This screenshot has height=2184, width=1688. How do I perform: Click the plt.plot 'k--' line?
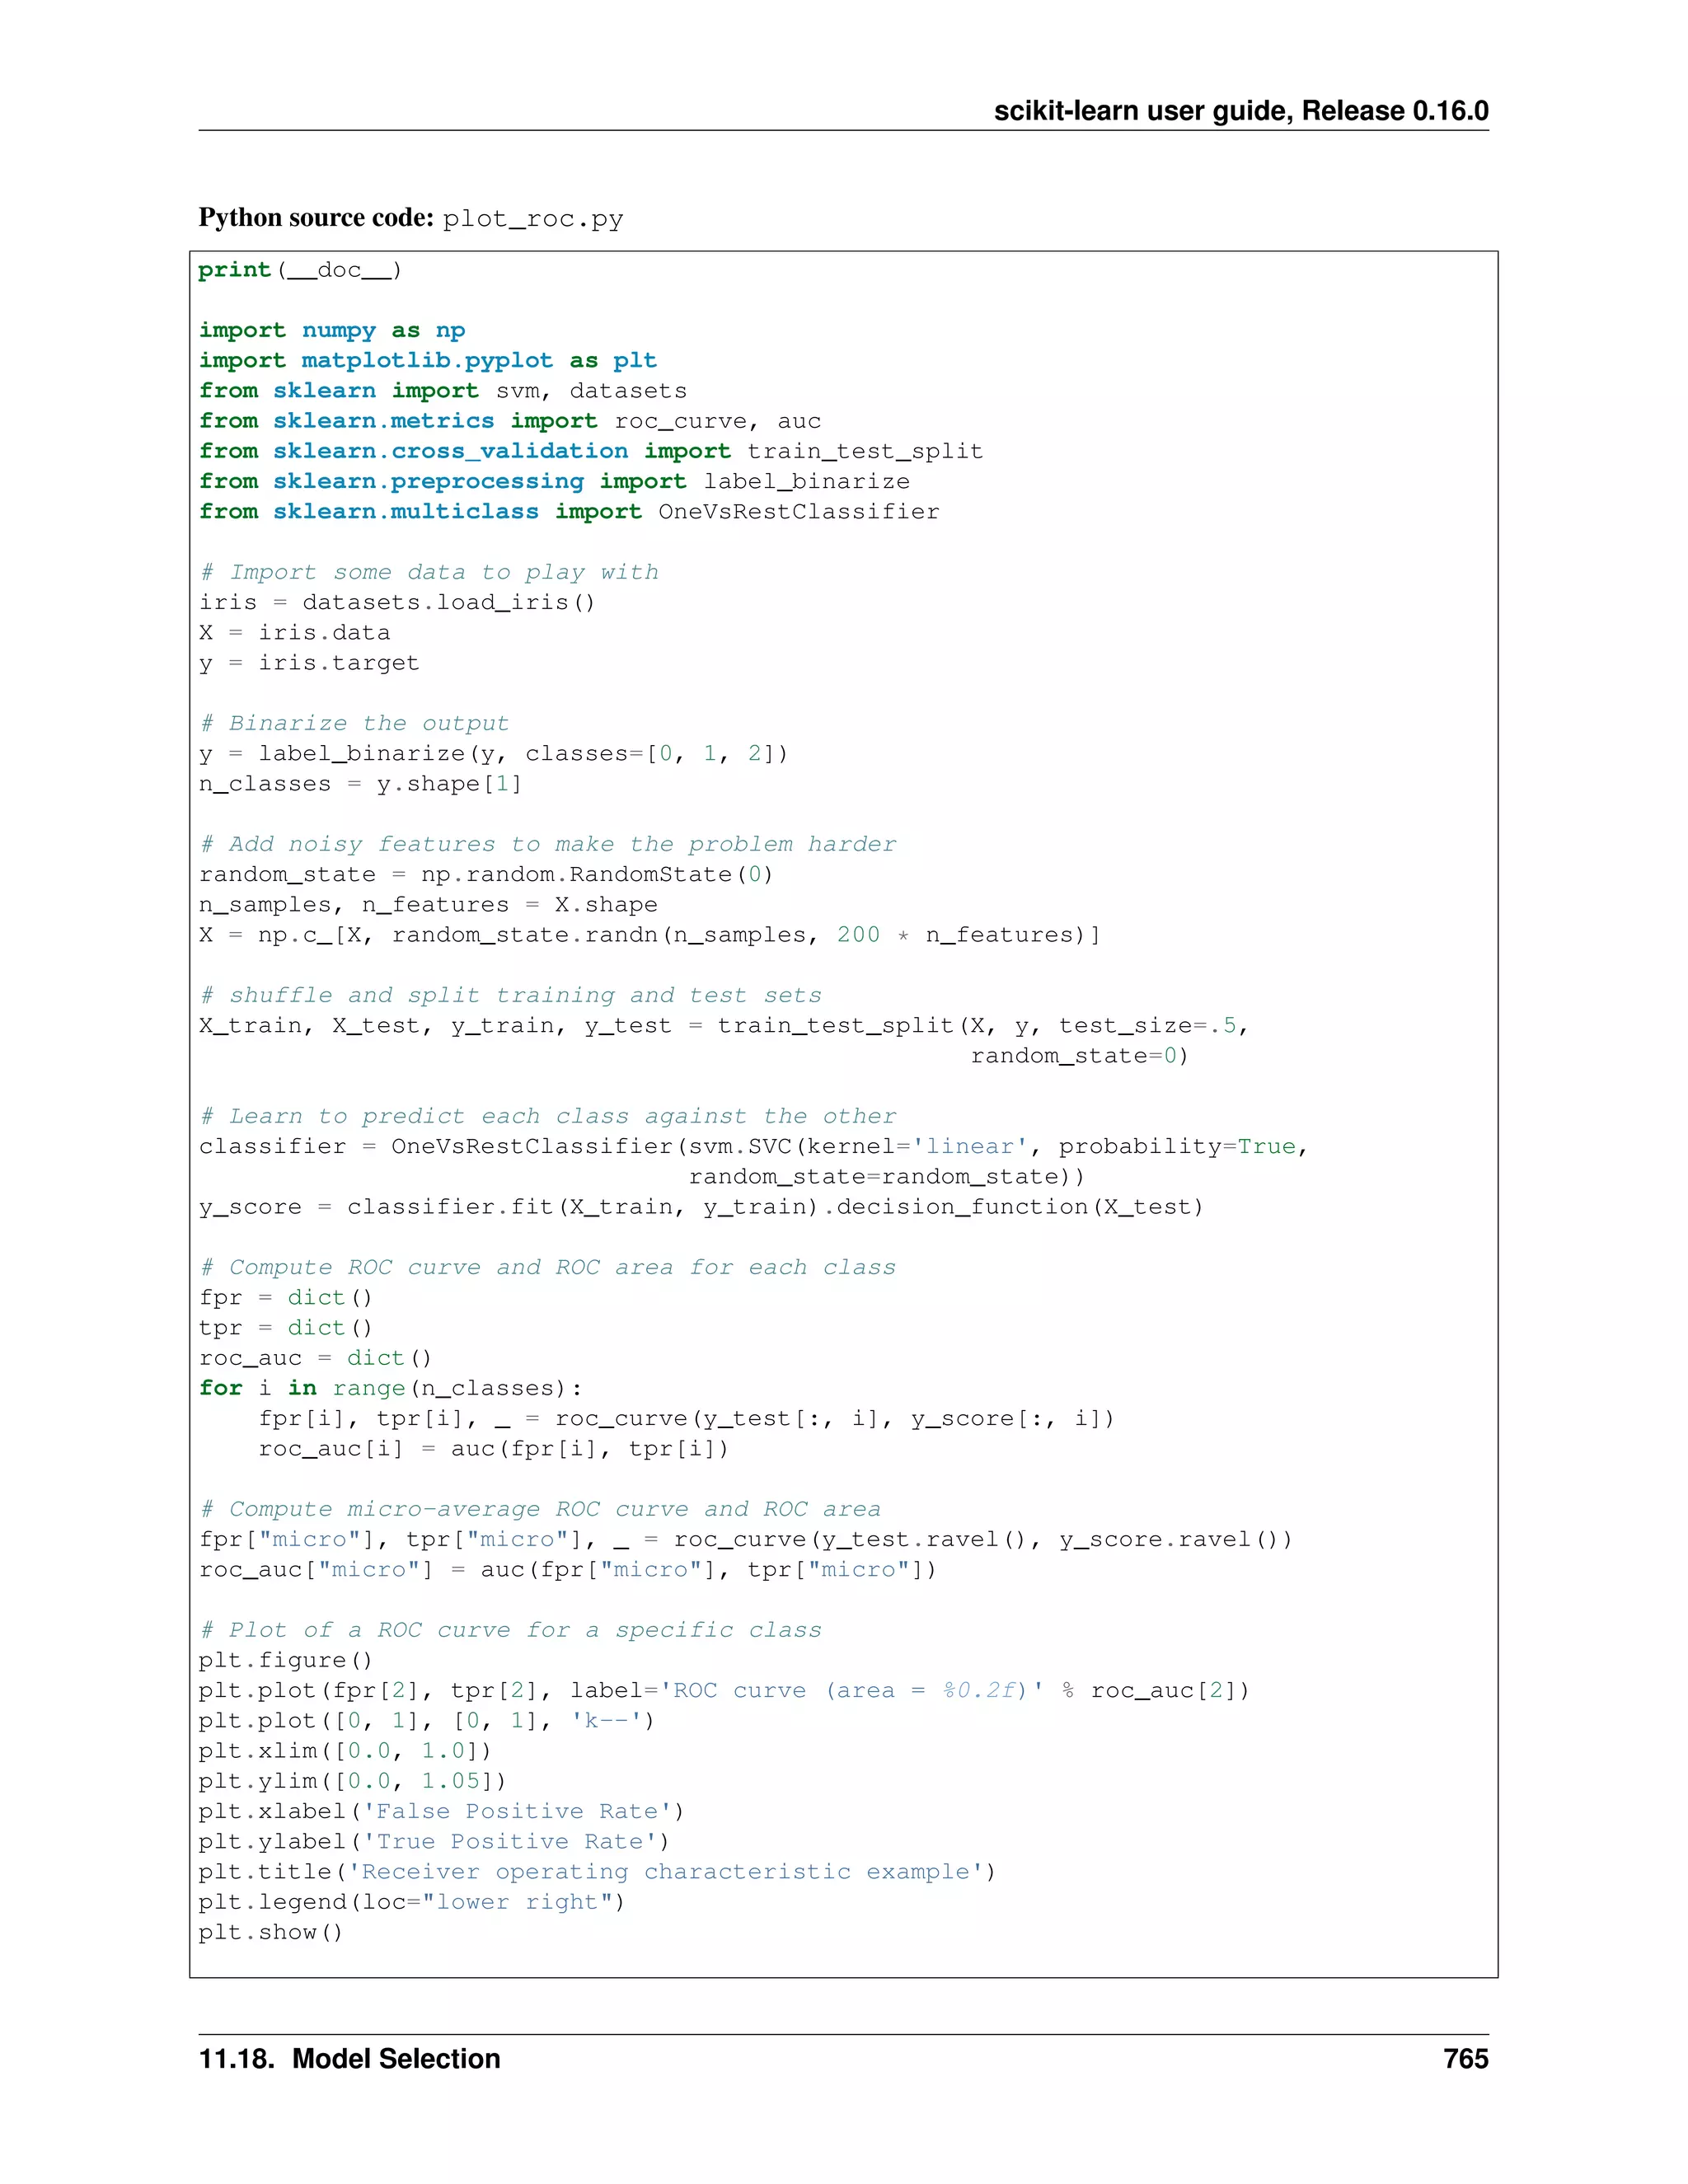pyautogui.click(x=427, y=1721)
